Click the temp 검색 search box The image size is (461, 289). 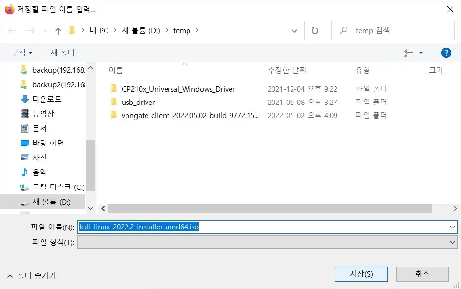393,31
